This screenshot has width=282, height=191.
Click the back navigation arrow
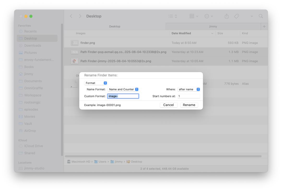71,16
